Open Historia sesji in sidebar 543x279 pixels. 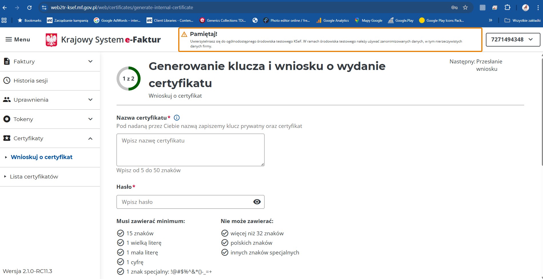[x=31, y=81]
